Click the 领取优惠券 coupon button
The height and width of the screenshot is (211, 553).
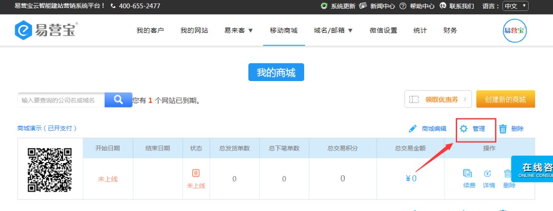point(438,99)
